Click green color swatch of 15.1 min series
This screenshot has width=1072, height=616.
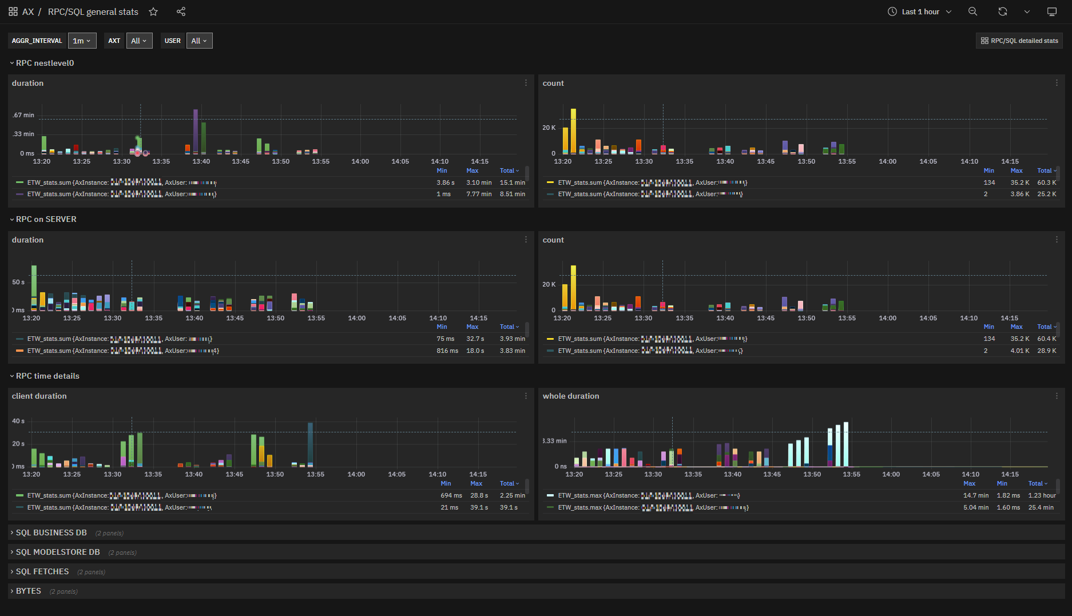coord(20,182)
